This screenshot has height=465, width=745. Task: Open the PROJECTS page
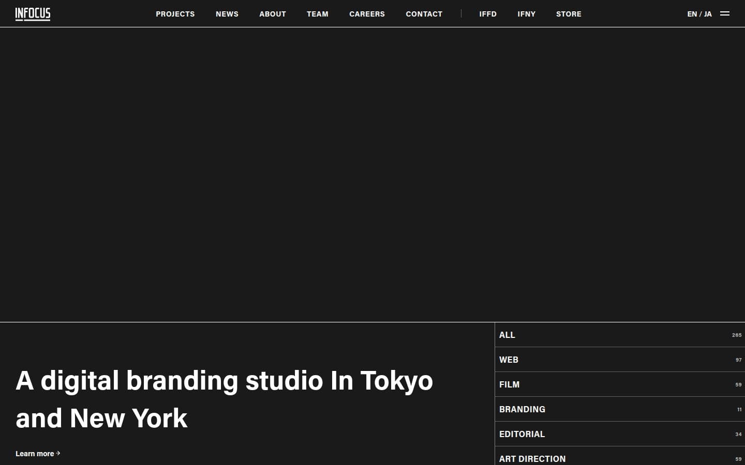(175, 14)
